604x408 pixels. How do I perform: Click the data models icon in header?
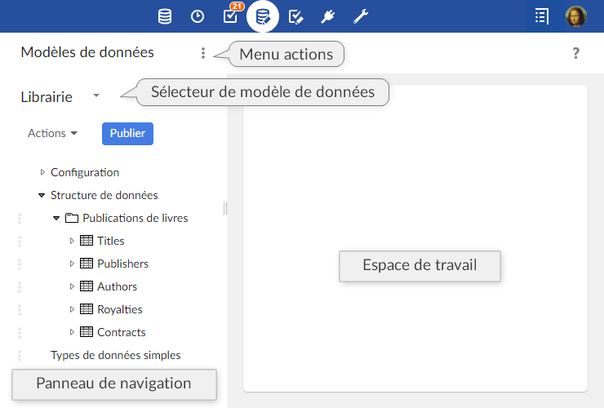point(263,16)
